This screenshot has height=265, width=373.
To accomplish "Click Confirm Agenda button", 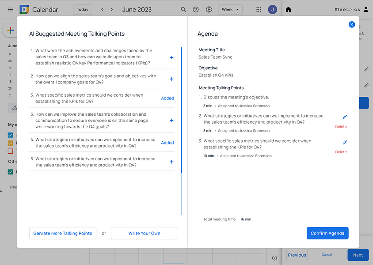I will click(x=327, y=233).
